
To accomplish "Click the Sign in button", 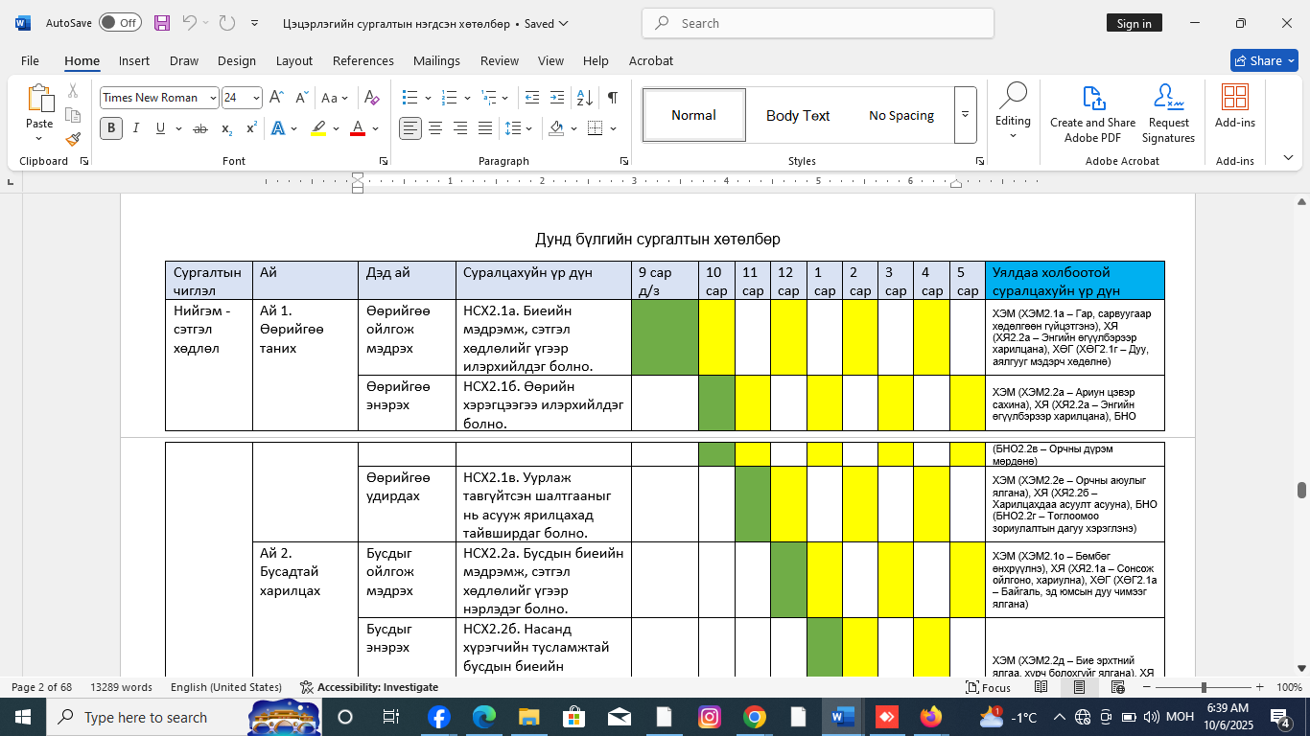I will tap(1134, 23).
